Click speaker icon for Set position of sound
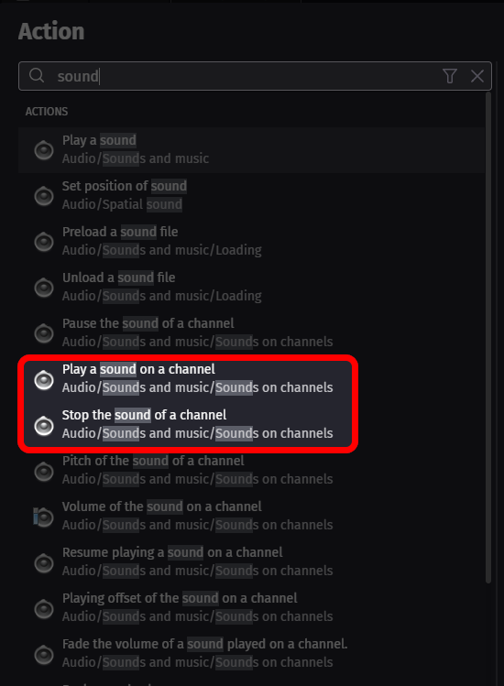Viewport: 504px width, 686px height. click(44, 196)
